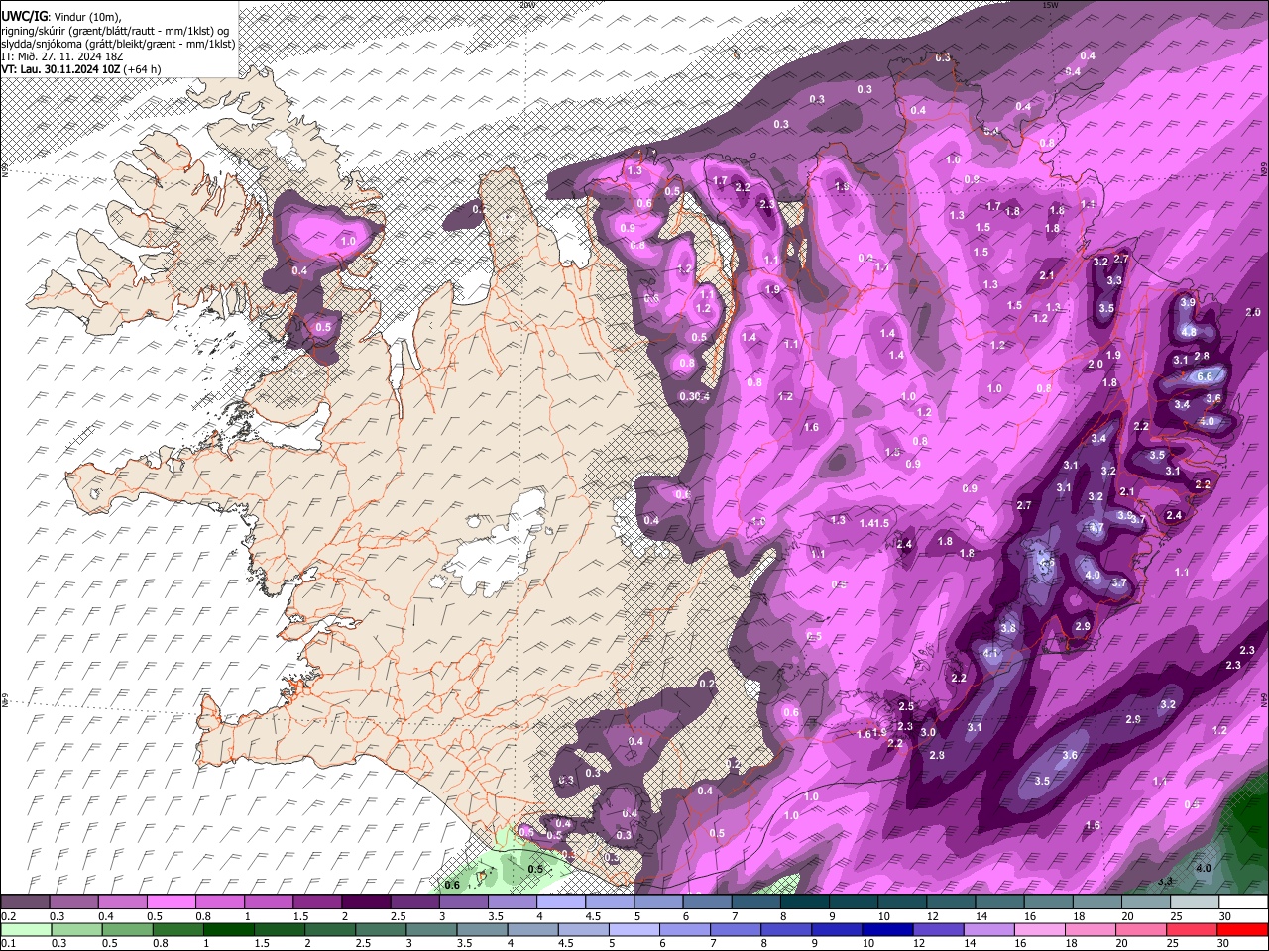Viewport: 1269px width, 951px height.
Task: Select the deep blue 10 swatch in bottom scale
Action: 887,929
